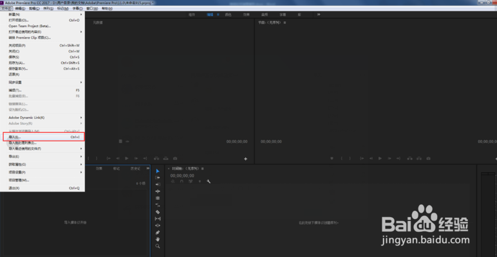Screen dimensions: 497x257
Task: Open 编辑(E) menu in menu bar
Action: pos(21,8)
